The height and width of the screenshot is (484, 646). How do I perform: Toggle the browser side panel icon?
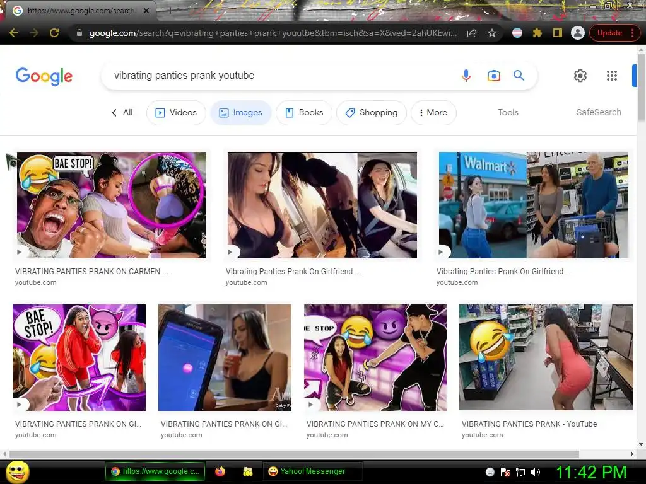558,33
